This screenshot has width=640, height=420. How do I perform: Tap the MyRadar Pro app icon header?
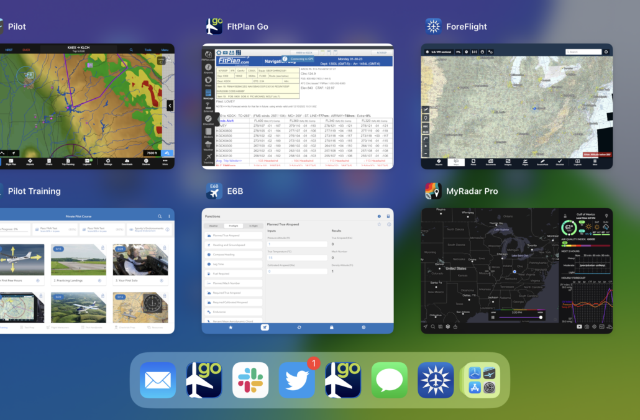[433, 191]
